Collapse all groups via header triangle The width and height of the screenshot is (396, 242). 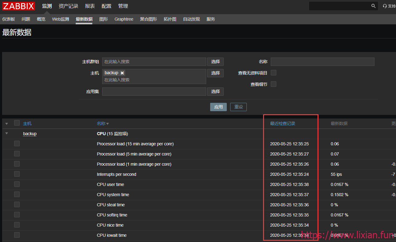coord(7,124)
